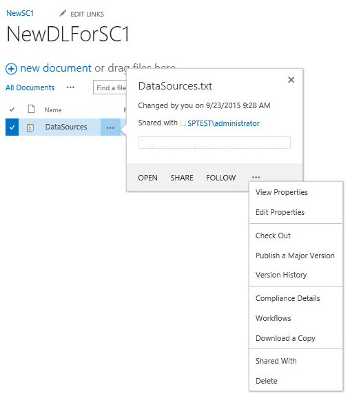Click the SHARE button in callout
This screenshot has height=396, width=350.
pos(182,178)
